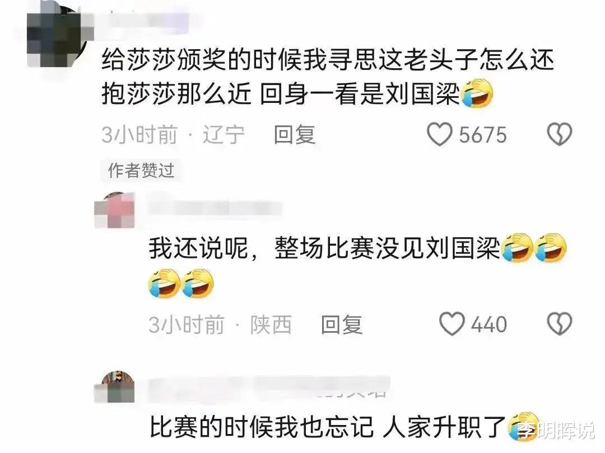
Task: Open the third commenter's avatar with hat
Action: click(115, 387)
